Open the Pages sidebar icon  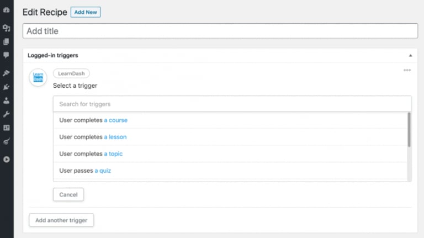(6, 41)
